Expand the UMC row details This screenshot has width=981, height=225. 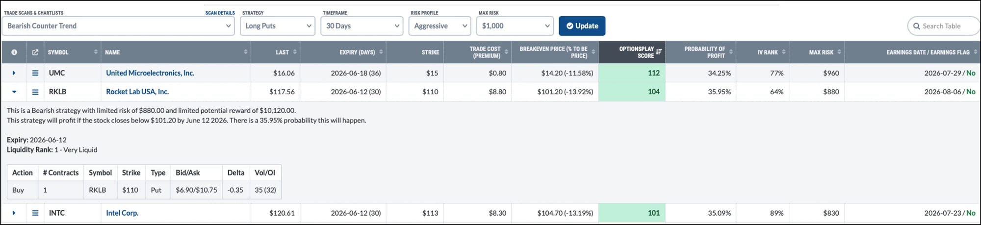tap(14, 73)
